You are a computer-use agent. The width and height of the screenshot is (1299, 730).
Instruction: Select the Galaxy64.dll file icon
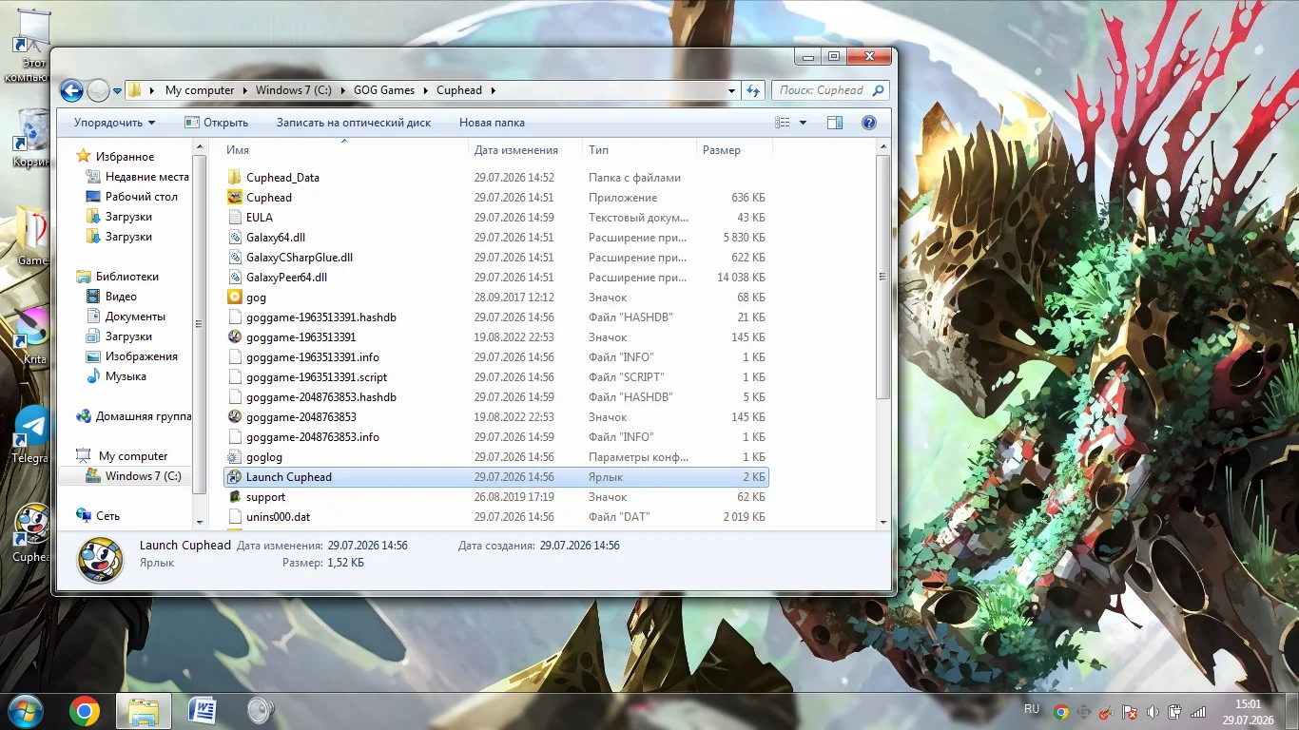tap(235, 238)
